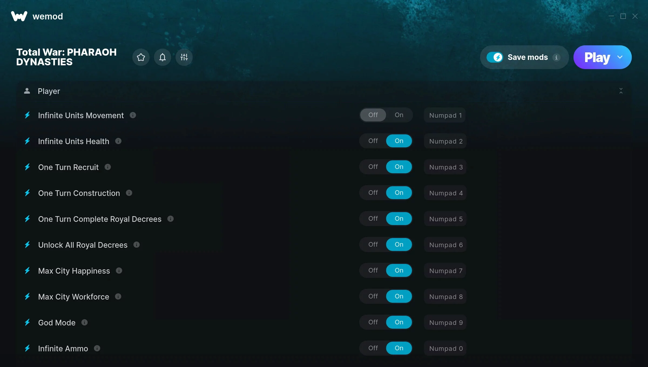Show info for God Mode
Screen dimensions: 648x367
(x=85, y=322)
